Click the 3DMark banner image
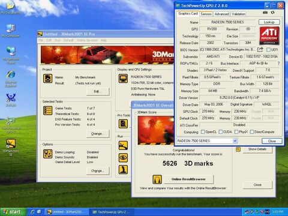The image size is (288, 216). [107, 55]
